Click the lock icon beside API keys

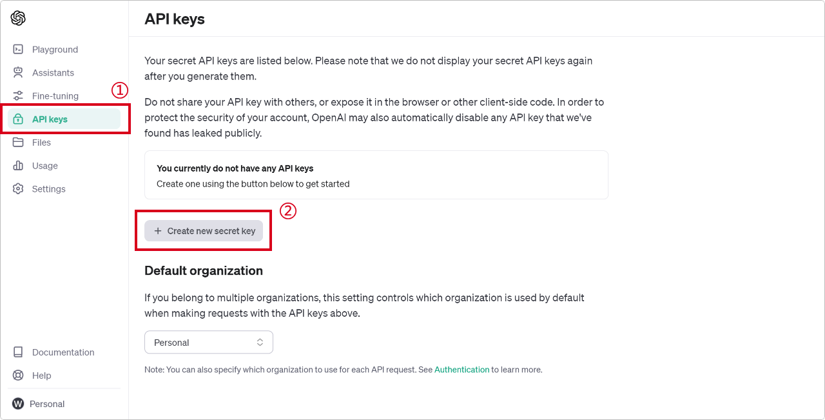[18, 119]
